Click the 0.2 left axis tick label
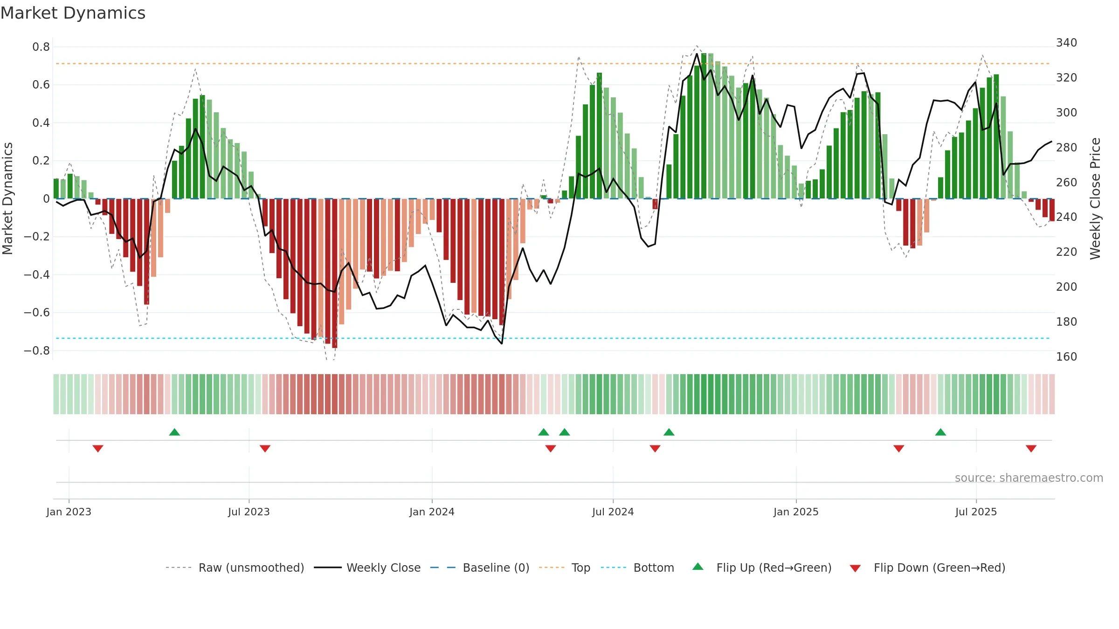 pos(41,161)
